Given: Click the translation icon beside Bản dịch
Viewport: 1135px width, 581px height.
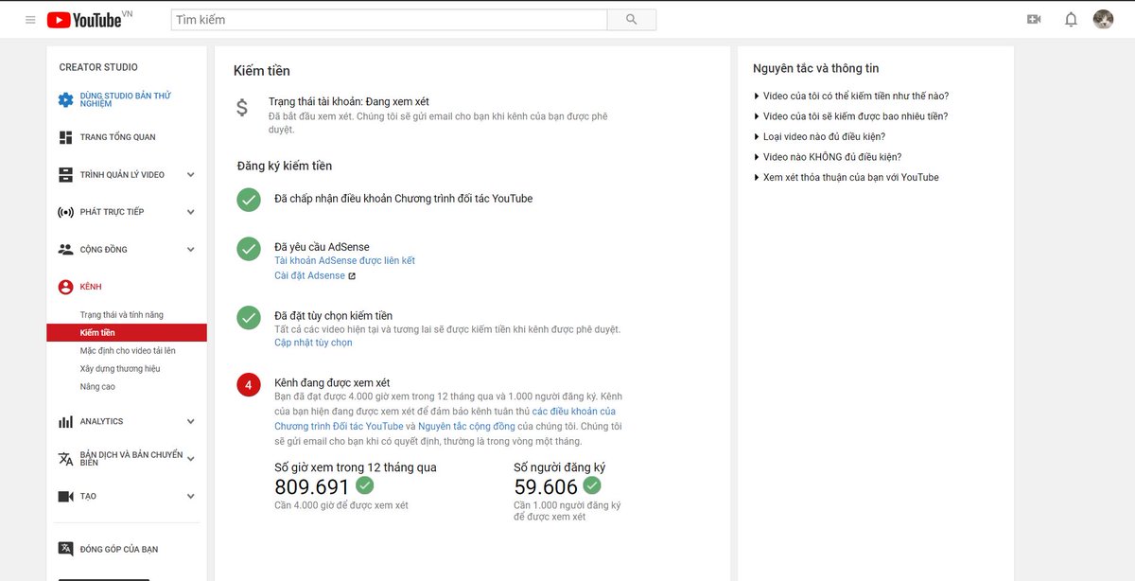Looking at the screenshot, I should tap(65, 459).
